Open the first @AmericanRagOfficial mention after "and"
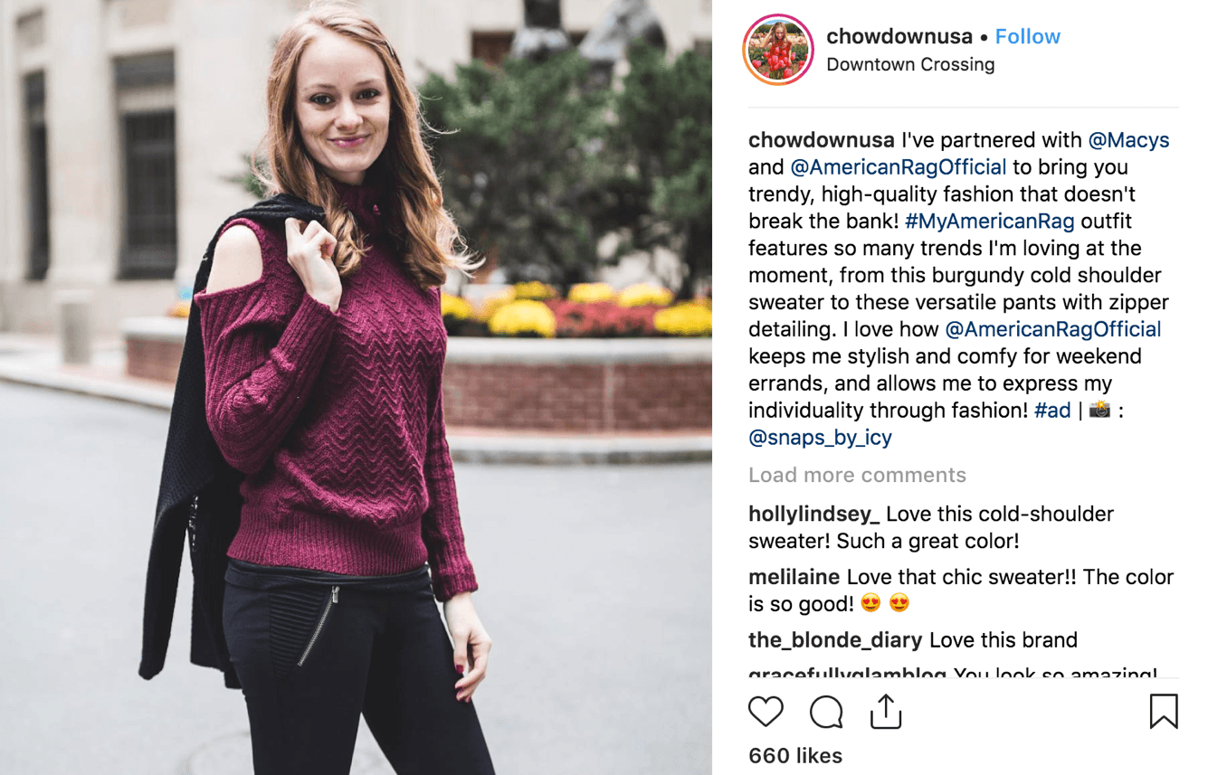The height and width of the screenshot is (775, 1208). click(898, 167)
